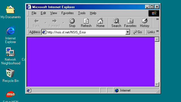The width and height of the screenshot is (181, 102).
Task: Expand the Address bar URL dropdown
Action: click(x=128, y=32)
